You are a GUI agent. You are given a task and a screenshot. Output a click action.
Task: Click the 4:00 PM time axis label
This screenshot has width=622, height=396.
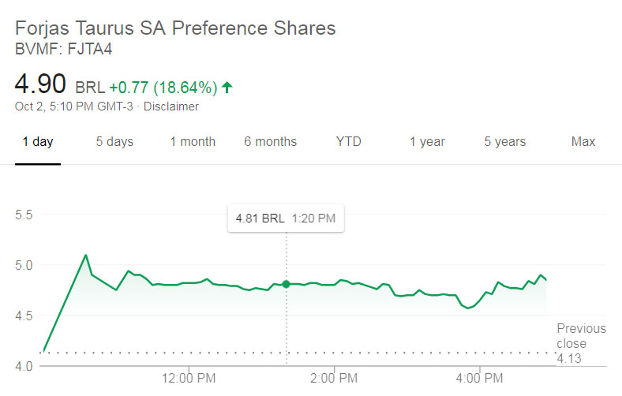[479, 378]
